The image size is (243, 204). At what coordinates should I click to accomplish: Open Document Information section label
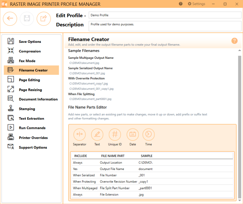(x=38, y=99)
